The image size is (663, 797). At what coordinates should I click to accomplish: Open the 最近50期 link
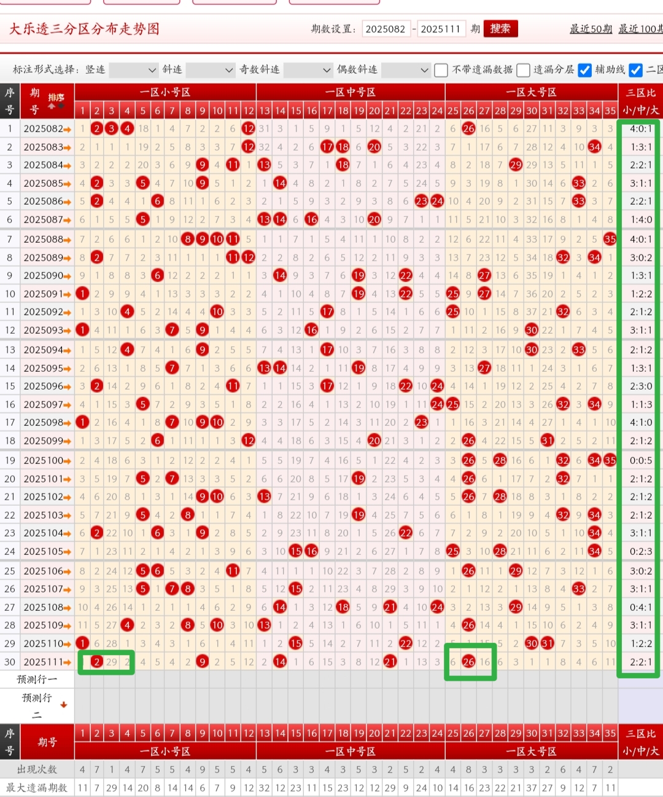coord(591,29)
